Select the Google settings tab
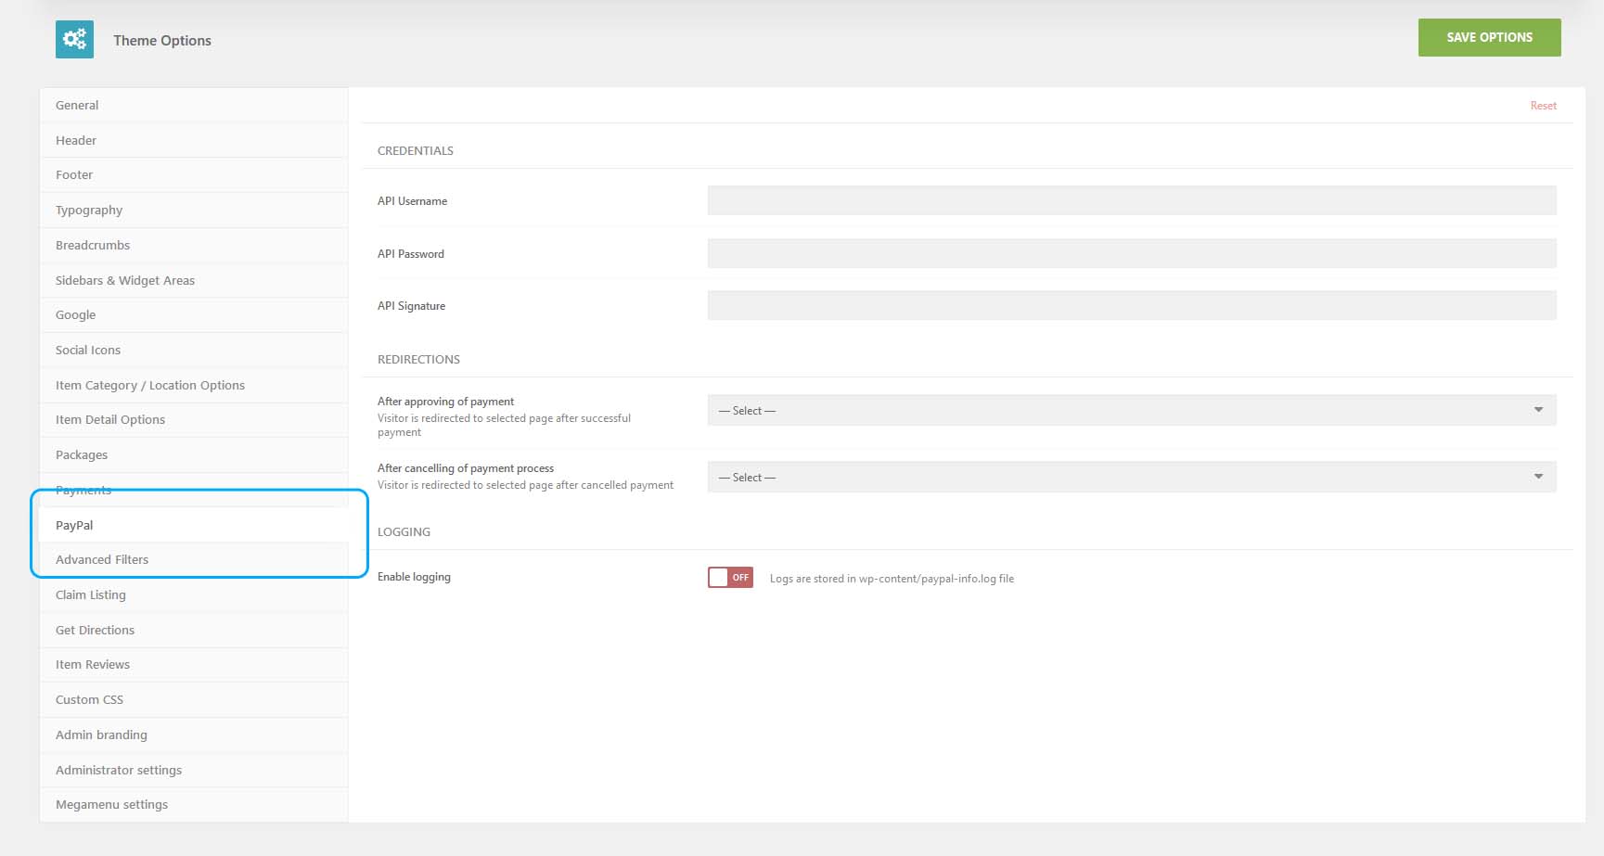This screenshot has width=1604, height=856. (194, 315)
